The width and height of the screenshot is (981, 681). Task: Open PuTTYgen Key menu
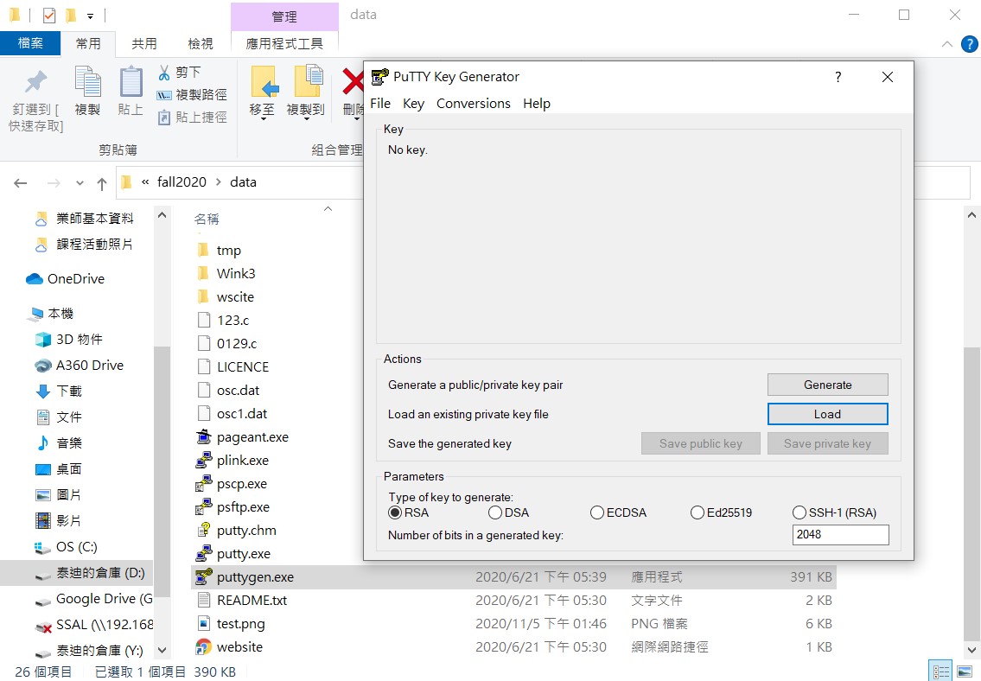click(x=413, y=103)
